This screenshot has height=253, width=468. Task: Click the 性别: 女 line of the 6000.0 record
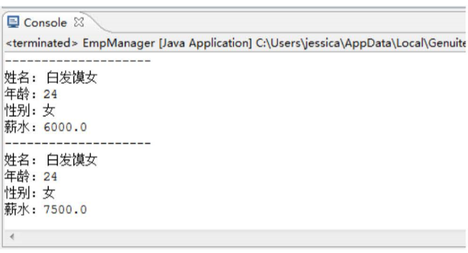click(x=30, y=111)
